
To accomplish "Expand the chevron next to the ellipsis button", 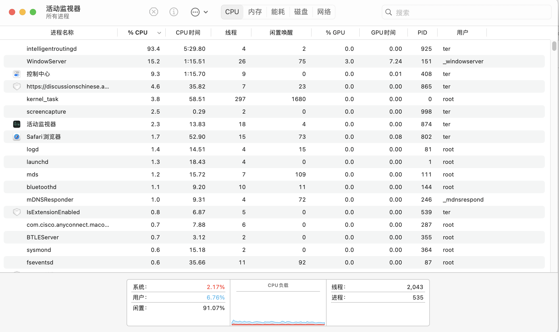I will [206, 12].
